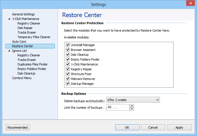197x136 pixels.
Task: Click the backup limit number field
Action: click(x=118, y=108)
